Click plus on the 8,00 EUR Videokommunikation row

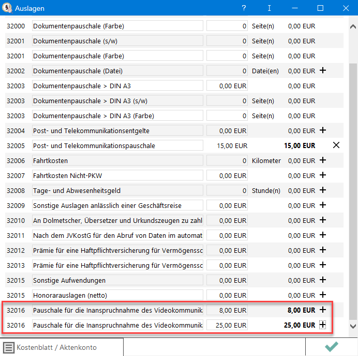[x=323, y=310]
